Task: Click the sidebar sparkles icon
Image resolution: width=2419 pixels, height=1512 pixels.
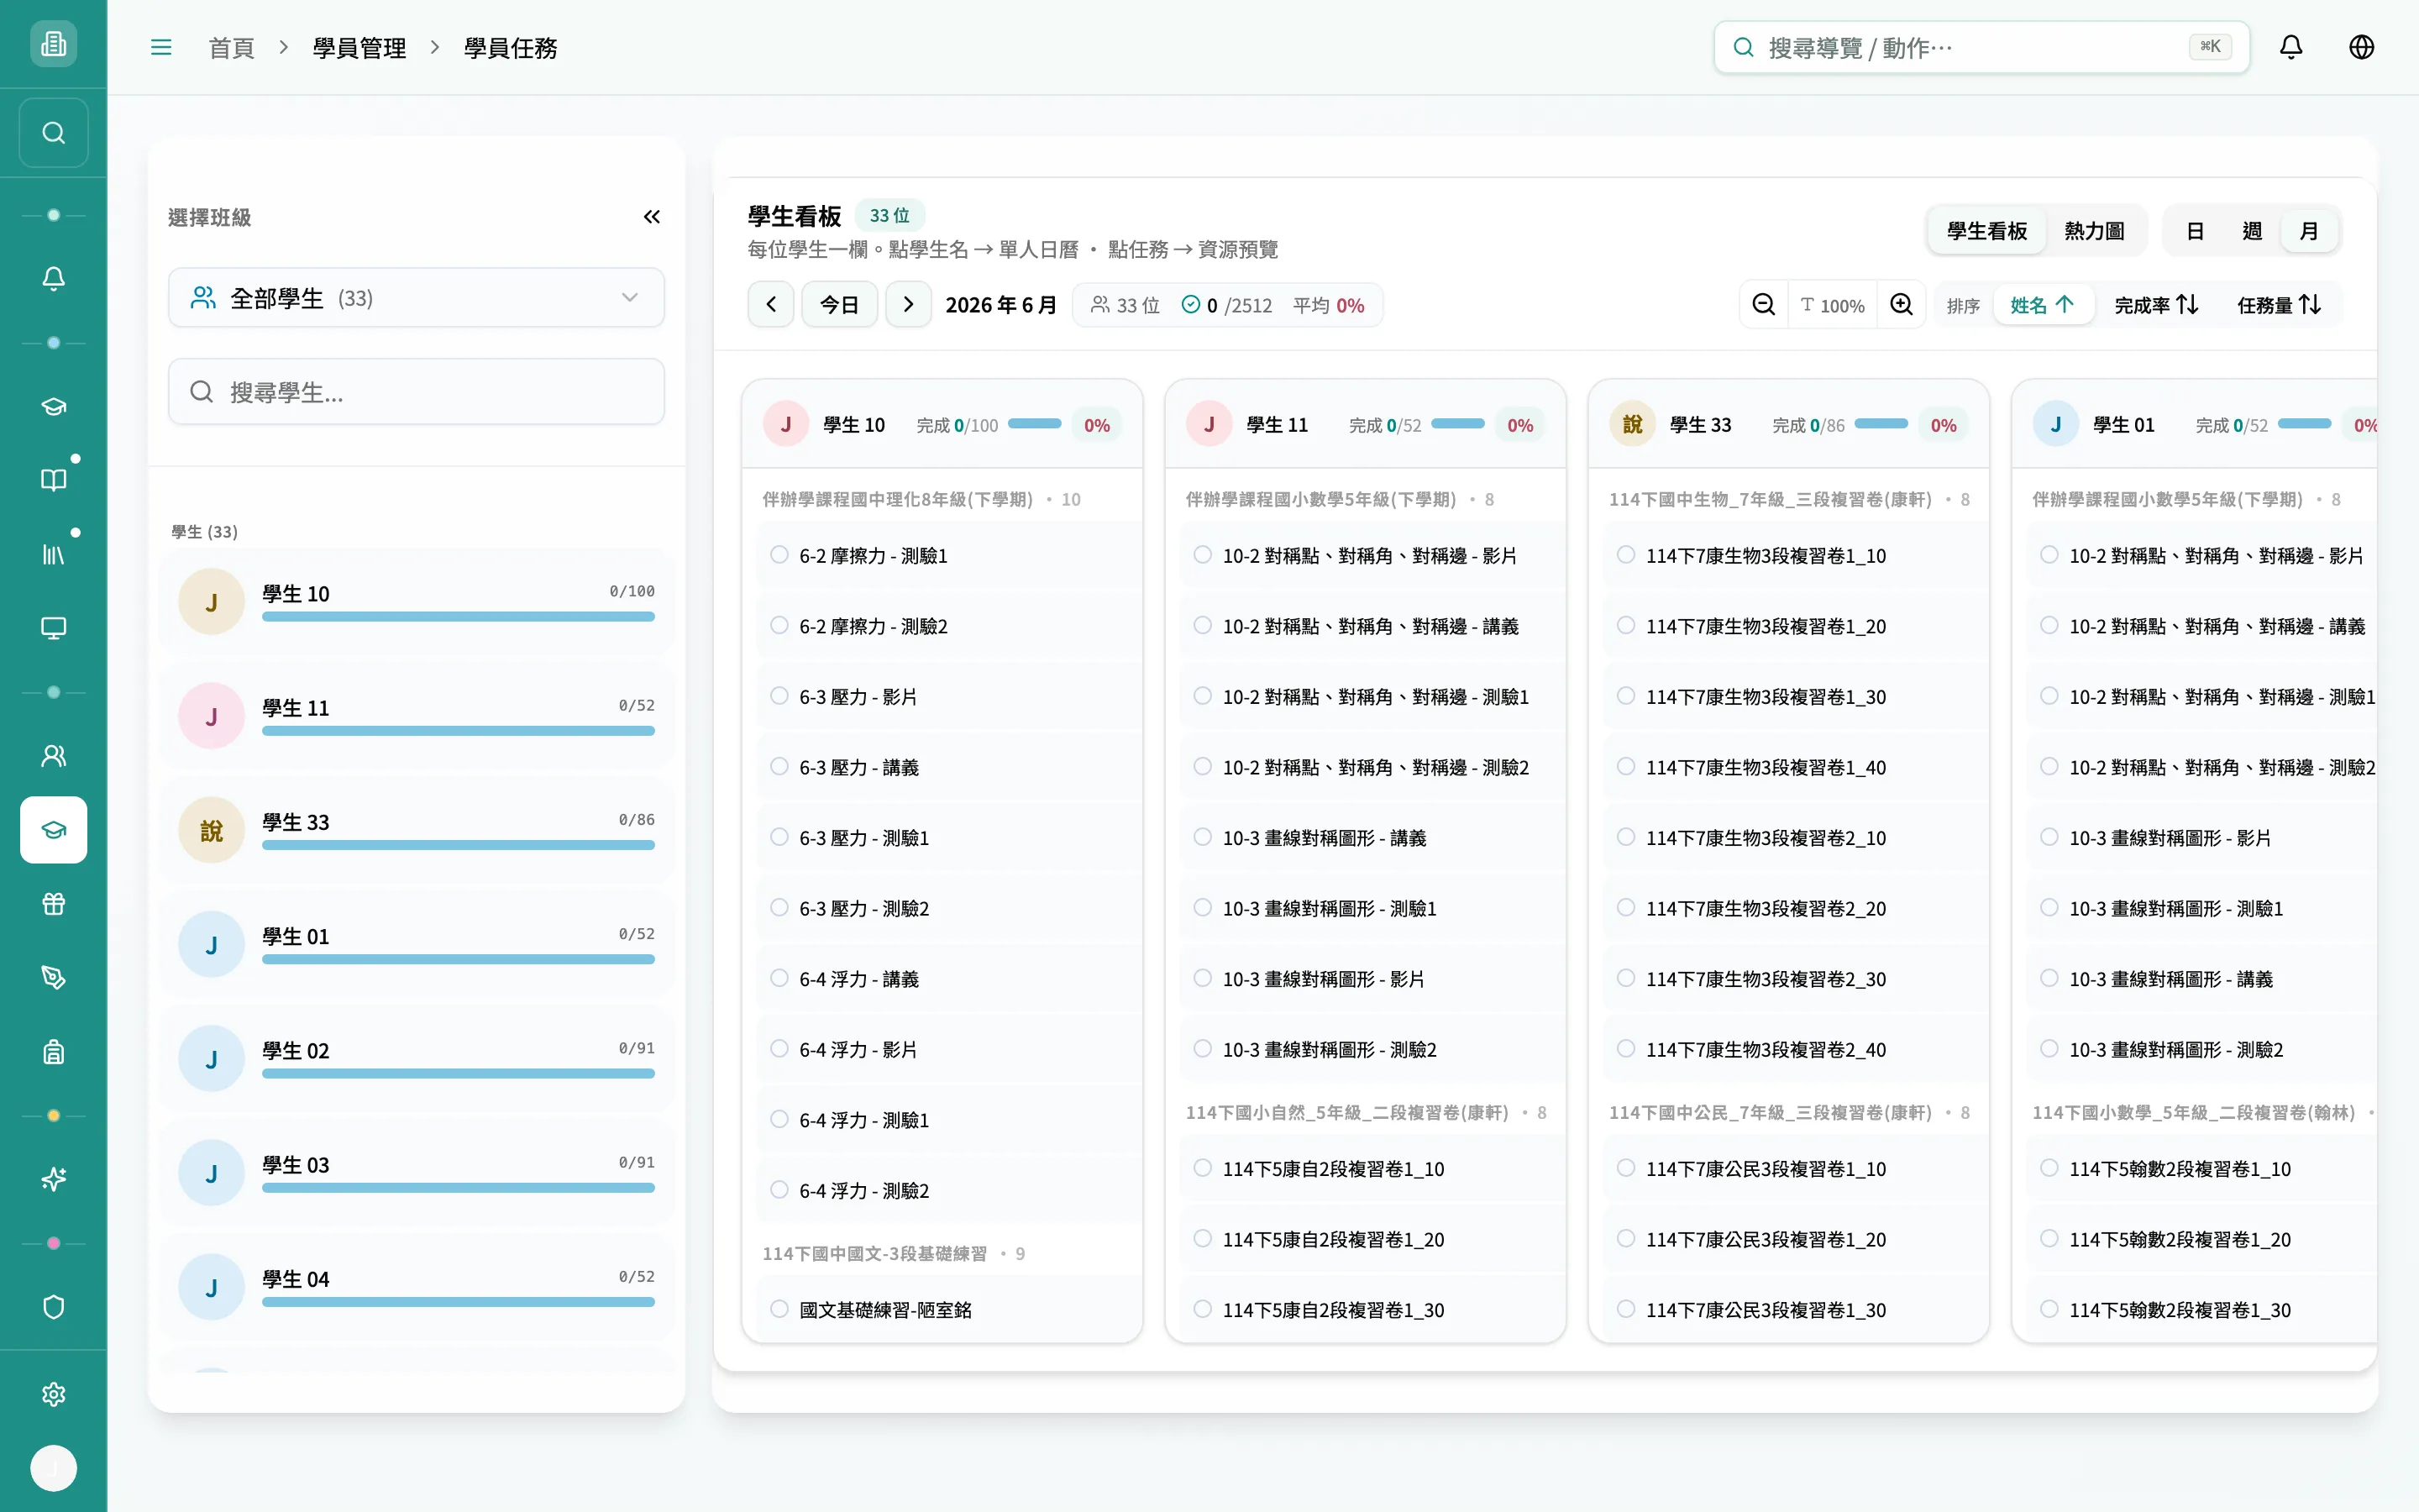Action: (53, 1180)
